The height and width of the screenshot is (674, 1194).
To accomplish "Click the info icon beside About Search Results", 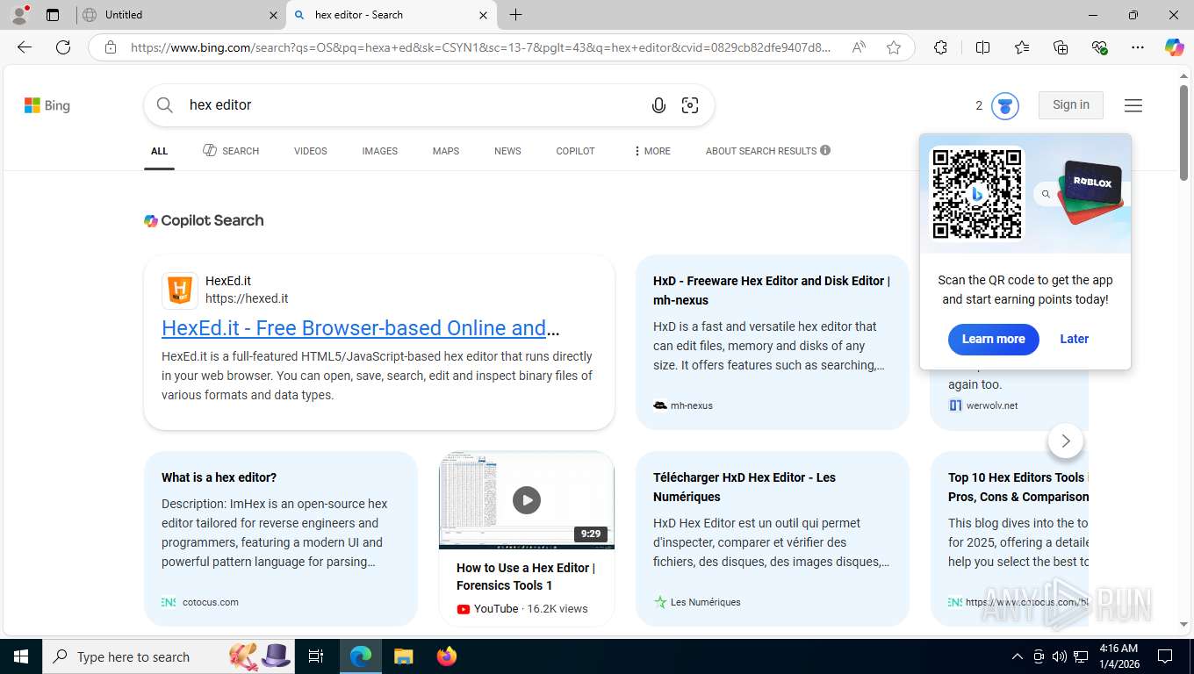I will point(825,150).
